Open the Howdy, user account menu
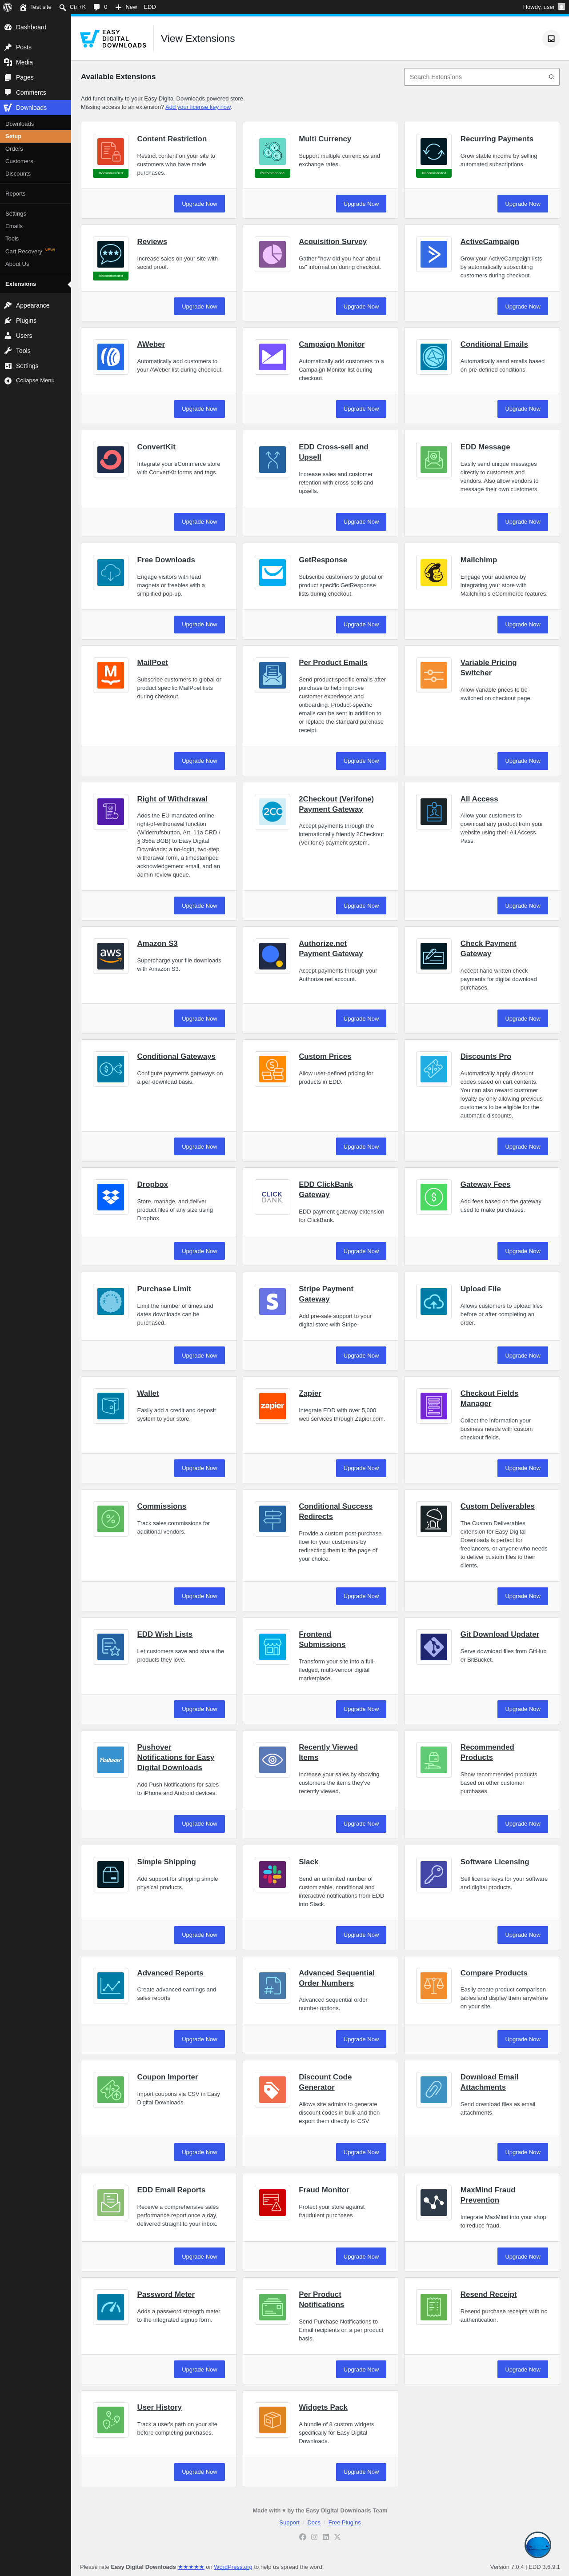569x2576 pixels. 543,7
